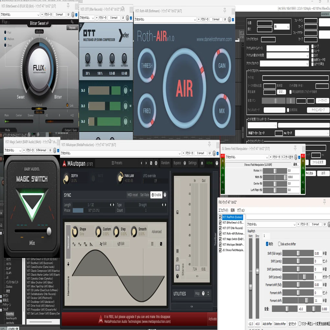Select Medium mode in BitterSweet
330x330 pixels.
click(x=5, y=39)
